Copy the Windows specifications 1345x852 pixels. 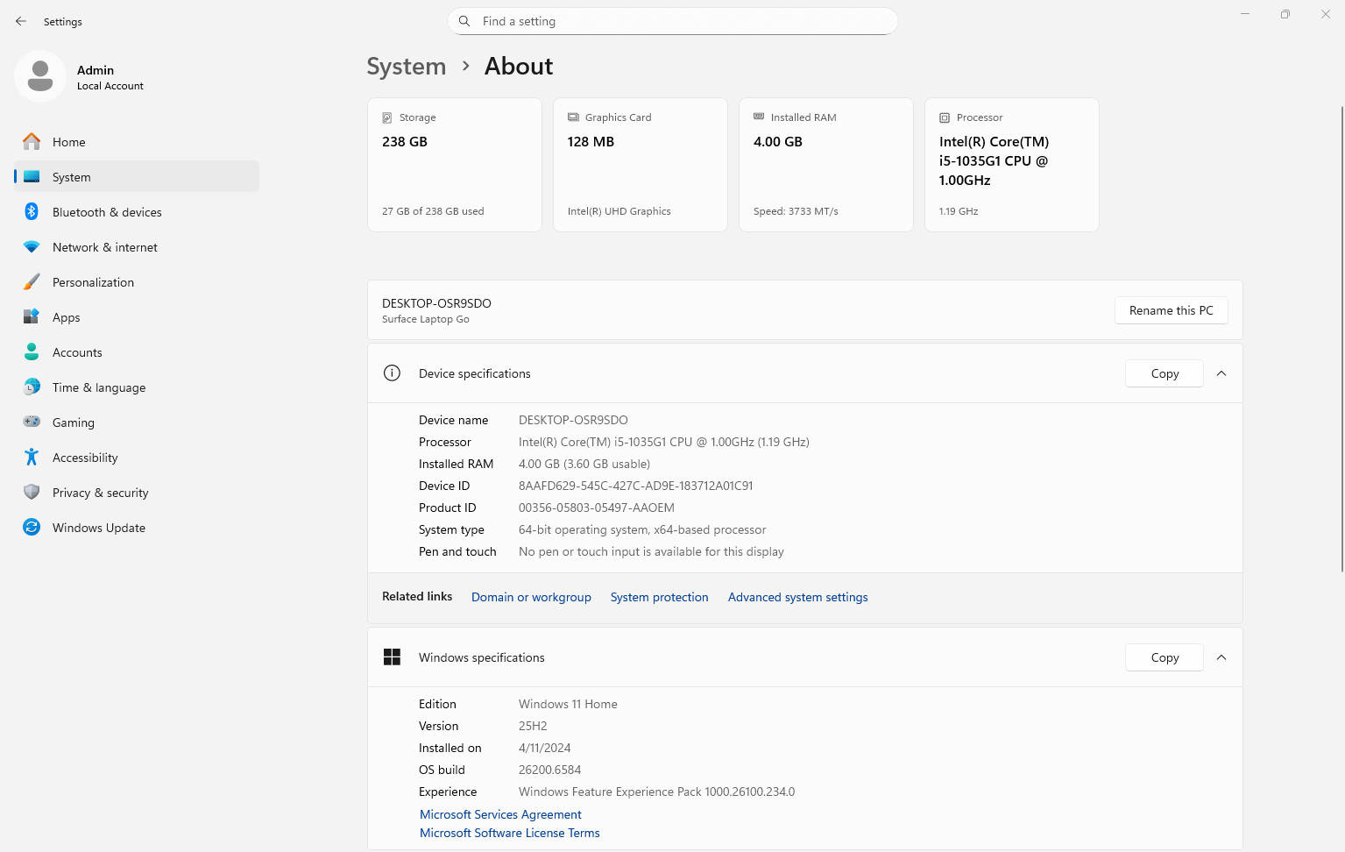pyautogui.click(x=1164, y=657)
